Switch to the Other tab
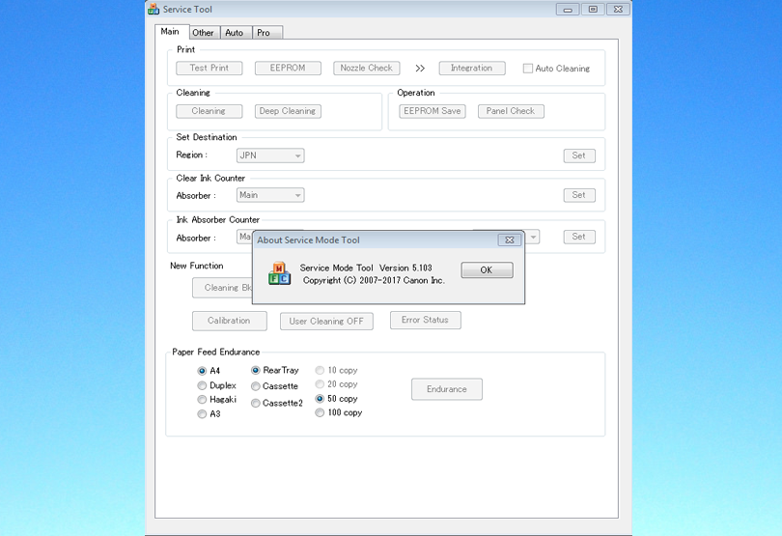This screenshot has width=782, height=536. 203,33
